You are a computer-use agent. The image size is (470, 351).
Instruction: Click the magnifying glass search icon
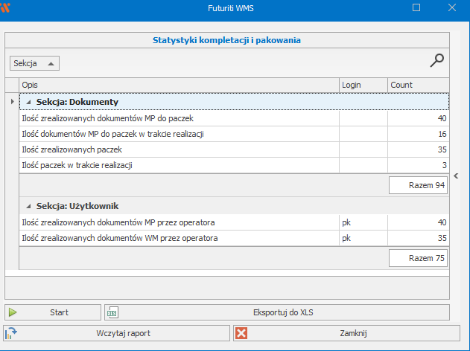pos(436,62)
